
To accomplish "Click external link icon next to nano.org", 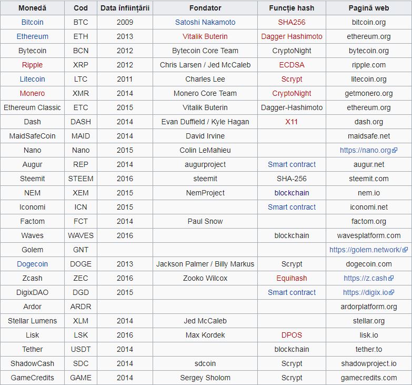I will (x=395, y=151).
